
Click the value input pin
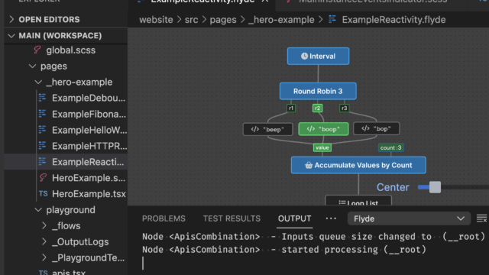[x=322, y=147]
